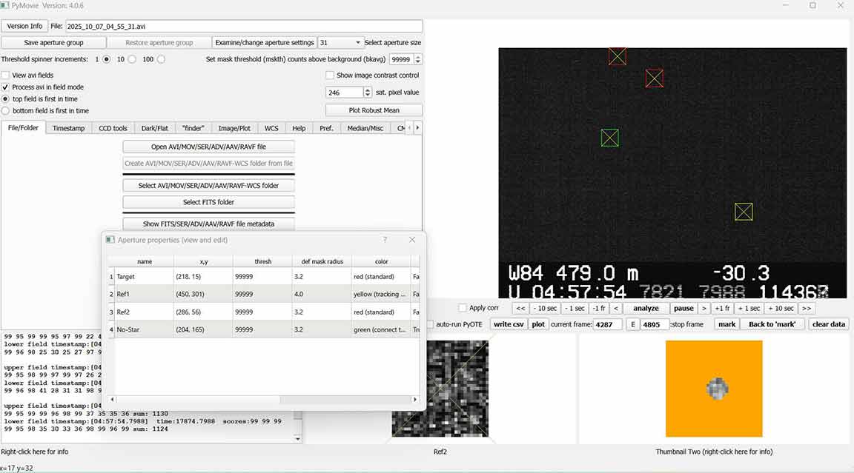Jump to first frame with << button
854x473 pixels.
click(x=520, y=308)
